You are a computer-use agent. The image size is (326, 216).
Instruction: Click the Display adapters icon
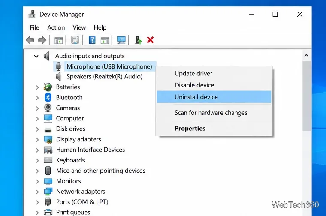click(48, 140)
